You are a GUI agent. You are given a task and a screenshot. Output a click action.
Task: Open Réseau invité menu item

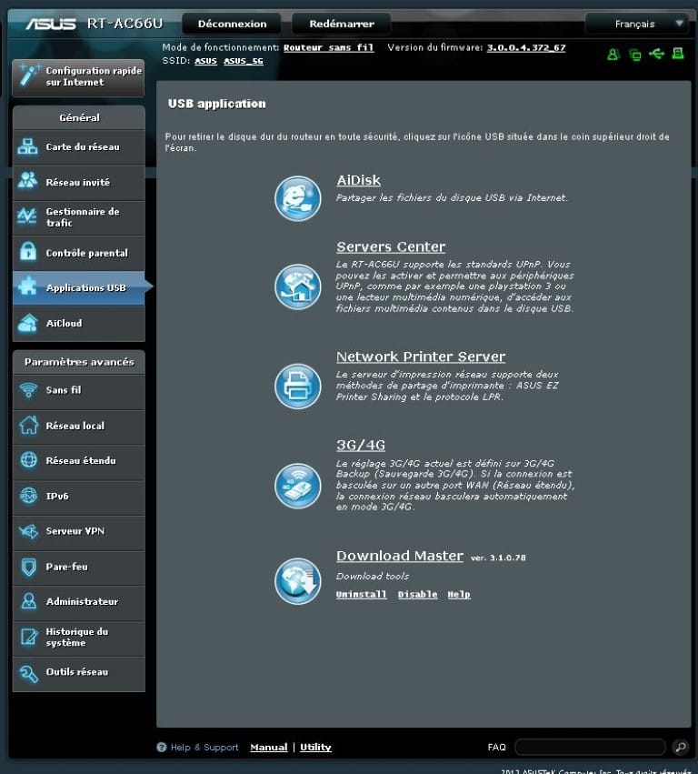tap(79, 183)
